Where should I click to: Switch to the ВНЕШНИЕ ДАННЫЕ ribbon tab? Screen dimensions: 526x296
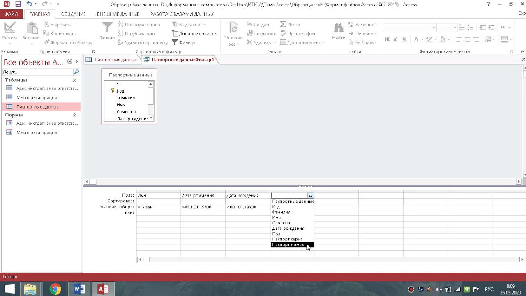click(118, 14)
